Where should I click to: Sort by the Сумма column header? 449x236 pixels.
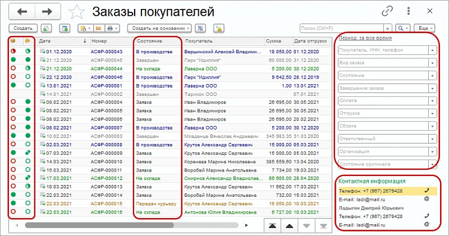pos(278,41)
